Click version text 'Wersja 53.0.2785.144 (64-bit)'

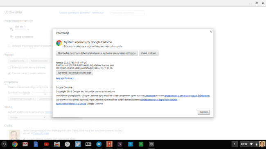72,62
